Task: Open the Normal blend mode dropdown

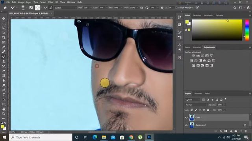Action: click(196, 105)
